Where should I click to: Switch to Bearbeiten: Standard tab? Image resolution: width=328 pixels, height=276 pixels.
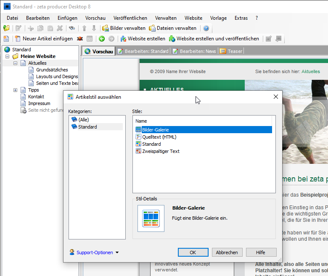pos(143,51)
